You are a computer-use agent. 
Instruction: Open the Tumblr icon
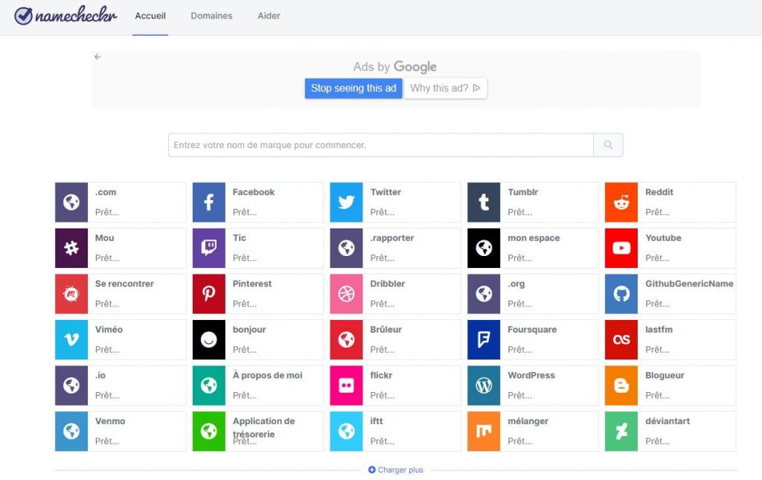tap(484, 202)
